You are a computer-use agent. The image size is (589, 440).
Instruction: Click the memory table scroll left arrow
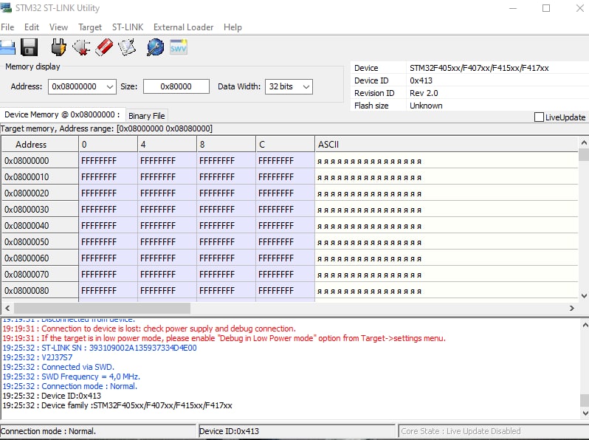(7, 308)
